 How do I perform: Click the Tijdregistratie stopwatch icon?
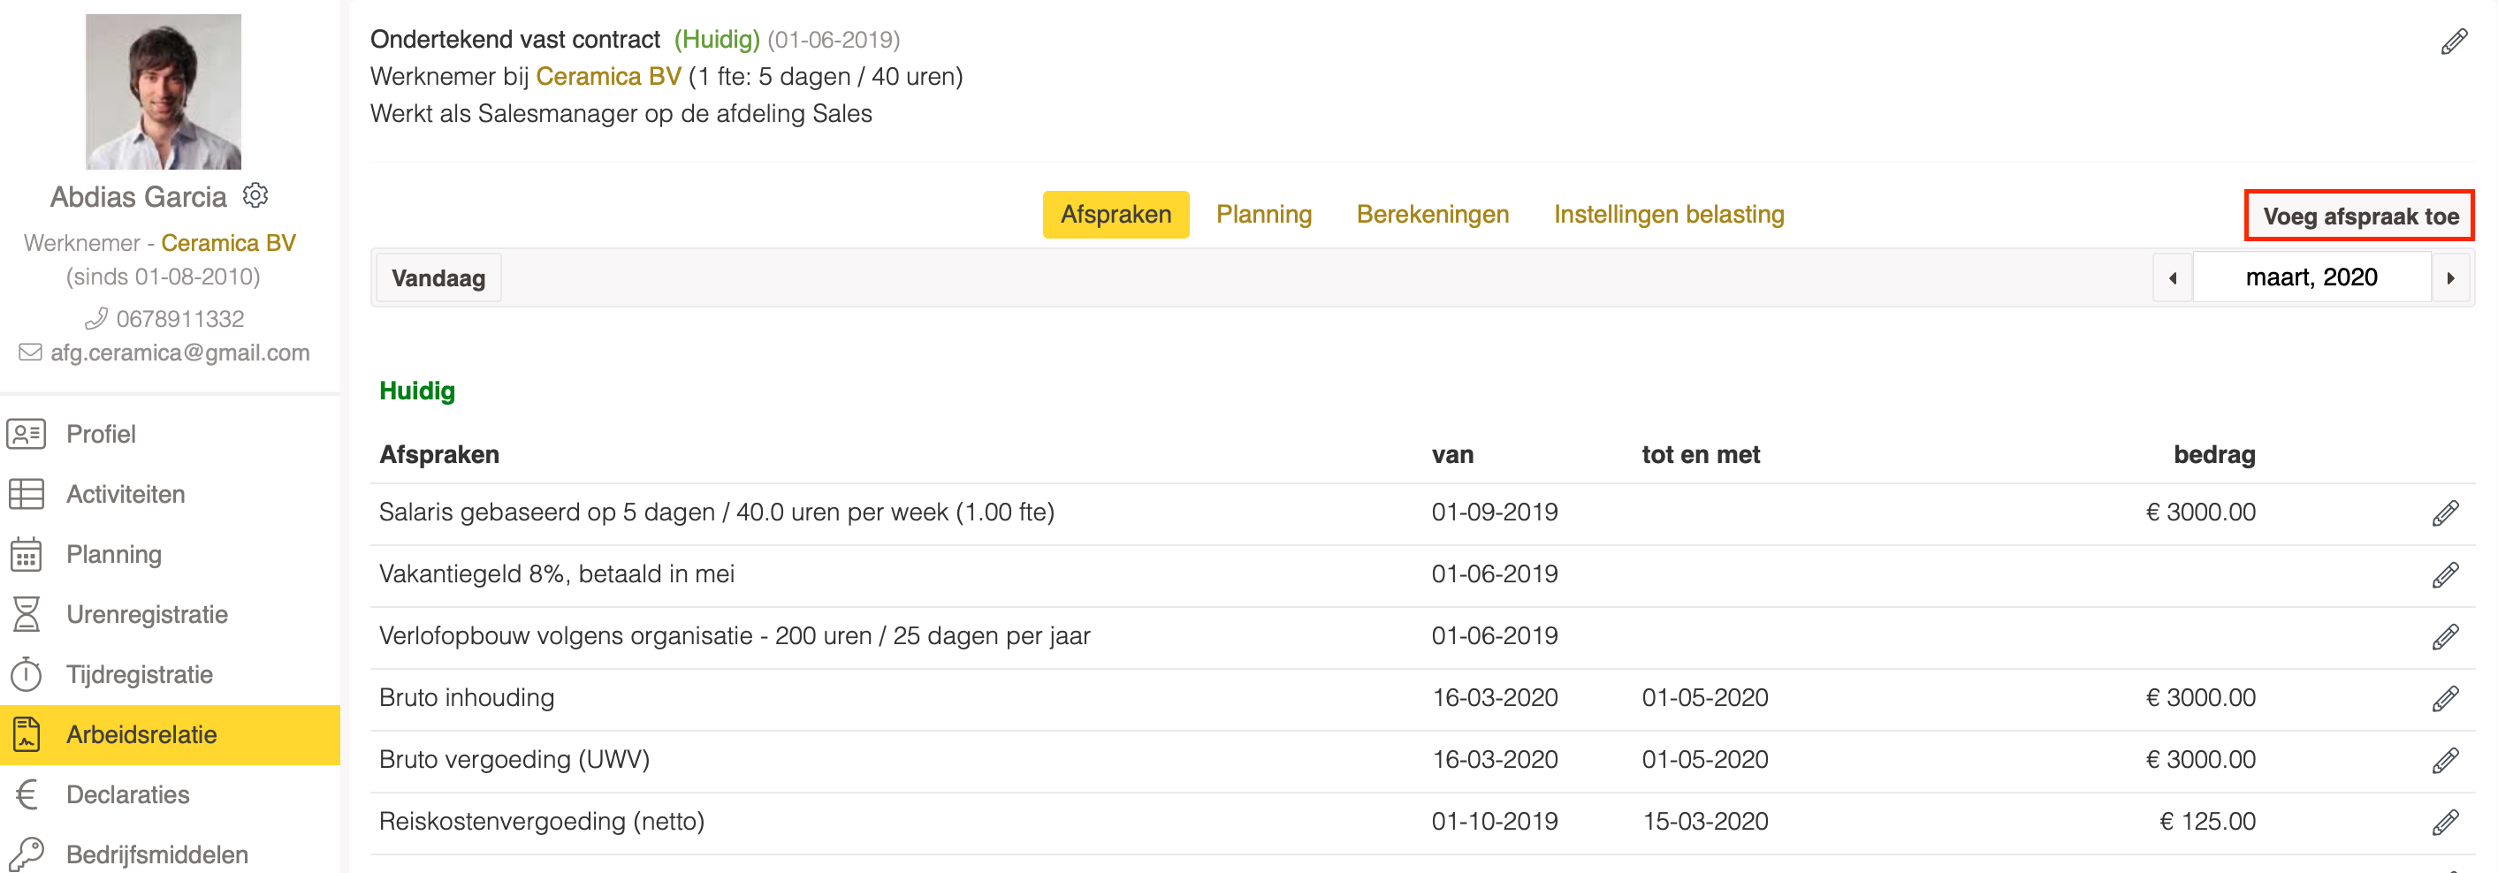point(27,674)
